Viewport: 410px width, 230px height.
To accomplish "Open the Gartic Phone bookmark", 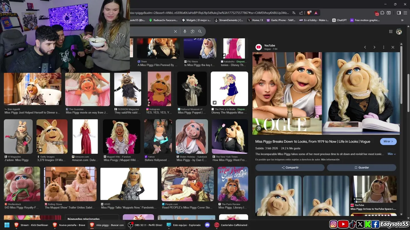I will pyautogui.click(x=281, y=20).
